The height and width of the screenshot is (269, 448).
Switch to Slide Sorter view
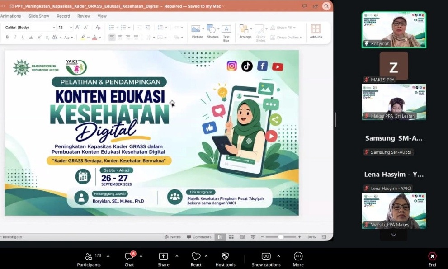[x=231, y=237]
